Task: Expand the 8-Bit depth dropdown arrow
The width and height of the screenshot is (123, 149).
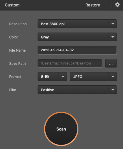Action: [63, 77]
